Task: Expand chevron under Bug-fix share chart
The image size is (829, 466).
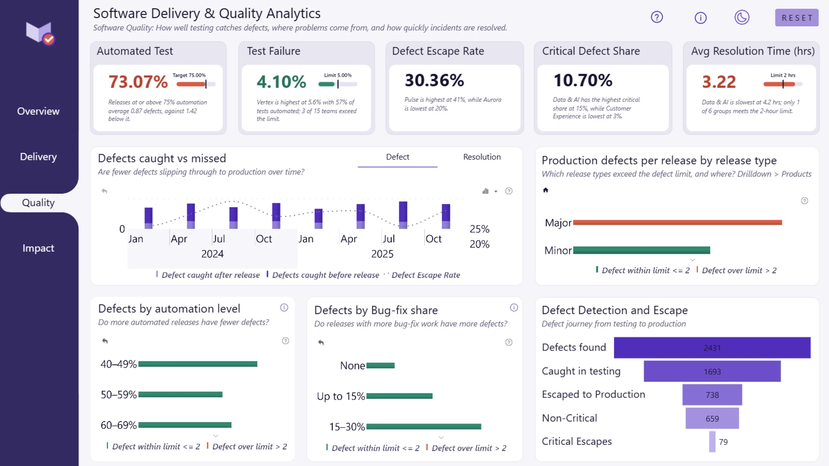Action: tap(441, 438)
